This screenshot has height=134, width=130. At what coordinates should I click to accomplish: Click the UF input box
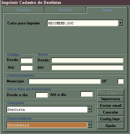click(121, 81)
